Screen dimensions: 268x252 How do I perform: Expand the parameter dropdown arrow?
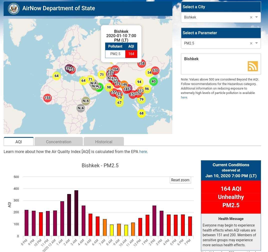click(x=257, y=43)
